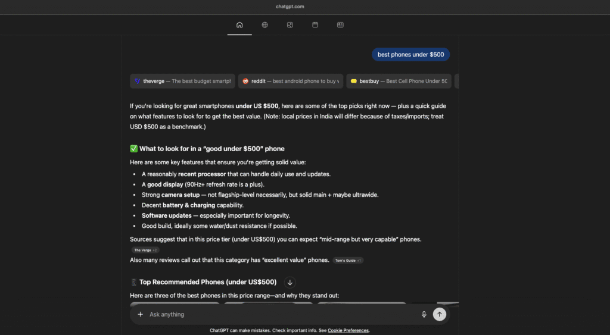
Task: Open the news tab icon
Action: pyautogui.click(x=340, y=25)
